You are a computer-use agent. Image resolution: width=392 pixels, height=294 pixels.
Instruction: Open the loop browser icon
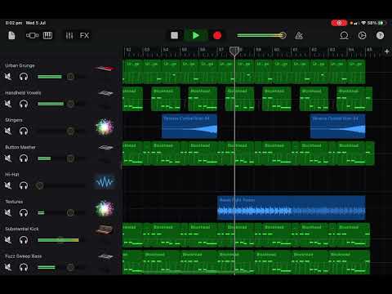coord(344,35)
